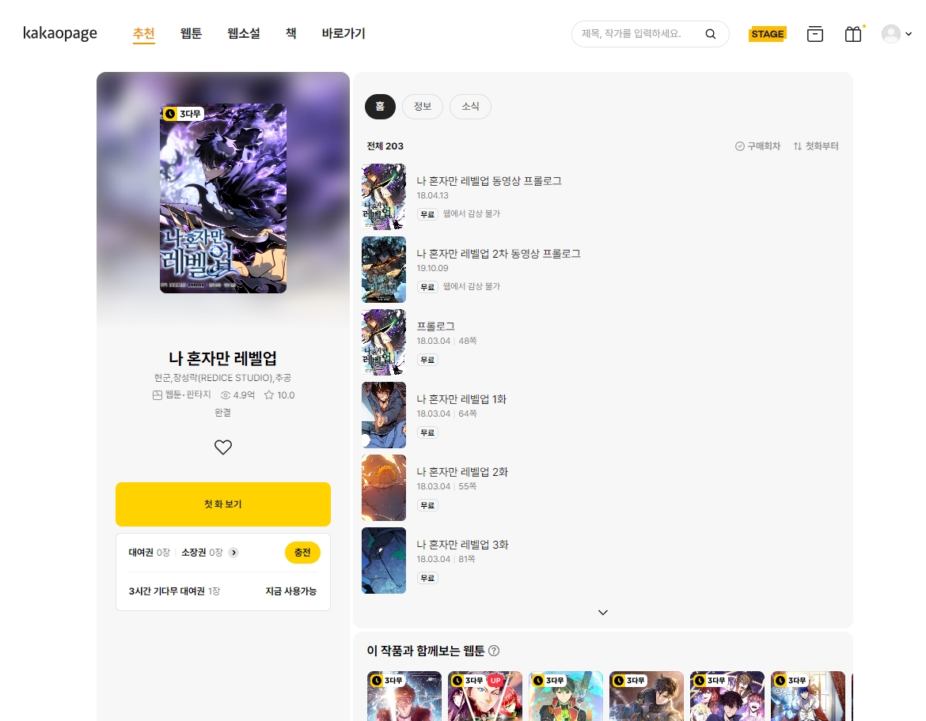Expand episode list with down chevron
Screen dimensions: 926x721
coord(603,613)
